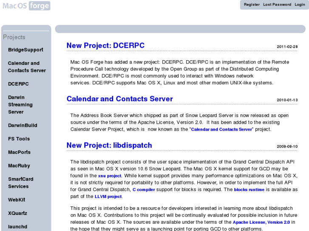Viewport: 309px width, 231px height.
Task: Click the date 2011-02-28
Action: [287, 47]
